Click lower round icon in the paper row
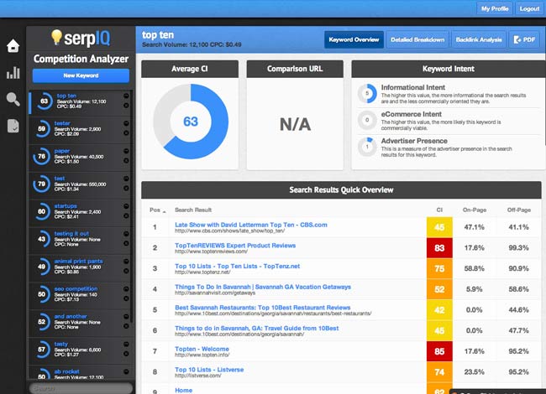This screenshot has height=394, width=546. pyautogui.click(x=126, y=160)
